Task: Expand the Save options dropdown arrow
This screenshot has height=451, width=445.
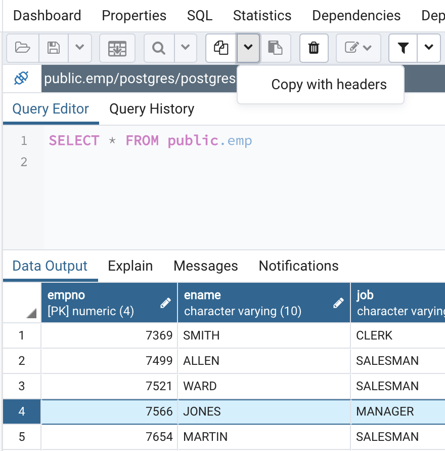Action: pyautogui.click(x=79, y=48)
